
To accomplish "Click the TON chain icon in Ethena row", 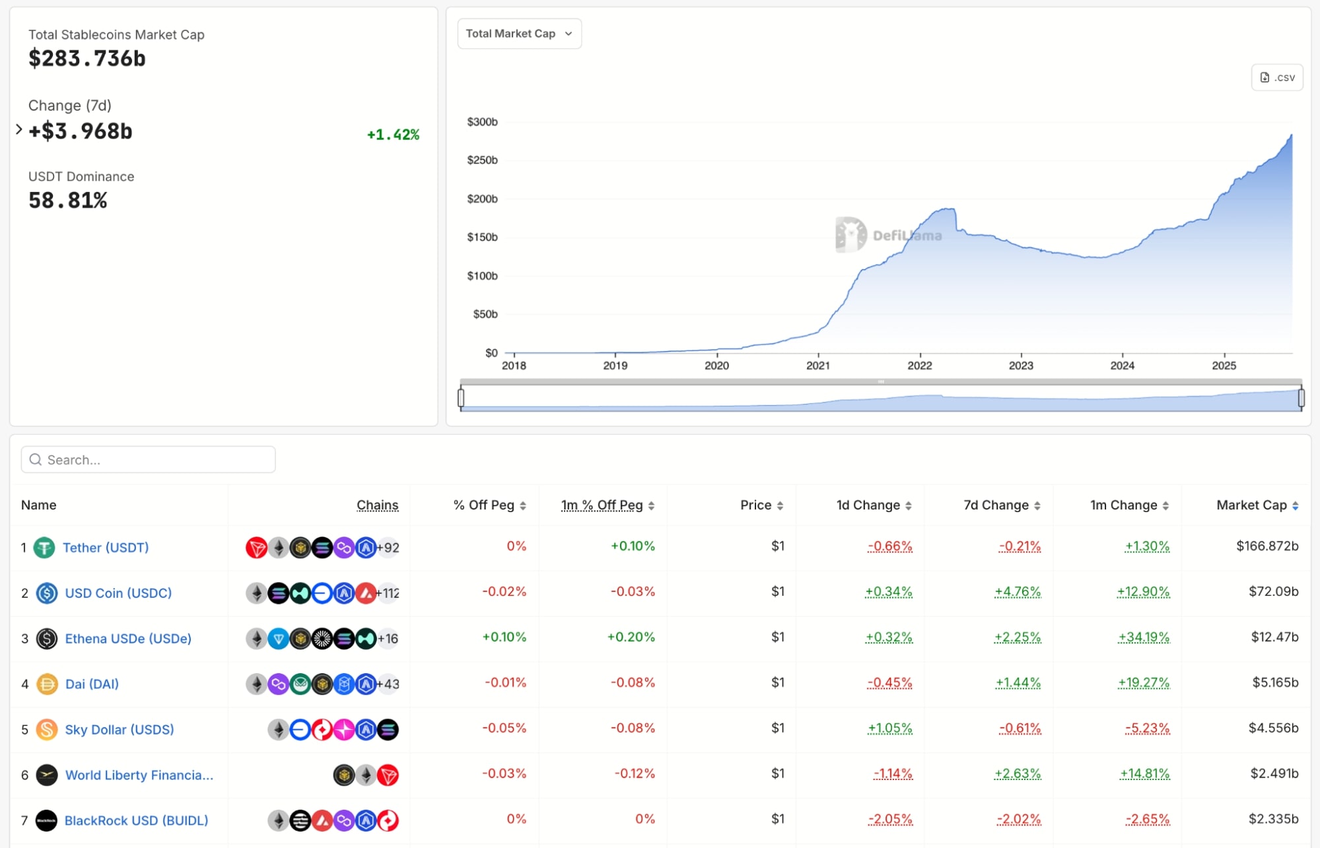I will pos(279,639).
